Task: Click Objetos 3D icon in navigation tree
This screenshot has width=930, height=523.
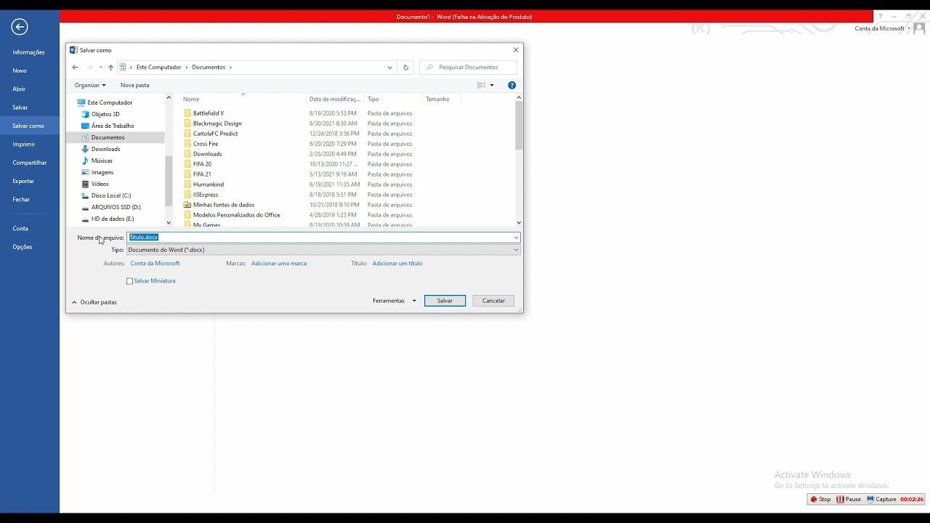Action: (85, 114)
